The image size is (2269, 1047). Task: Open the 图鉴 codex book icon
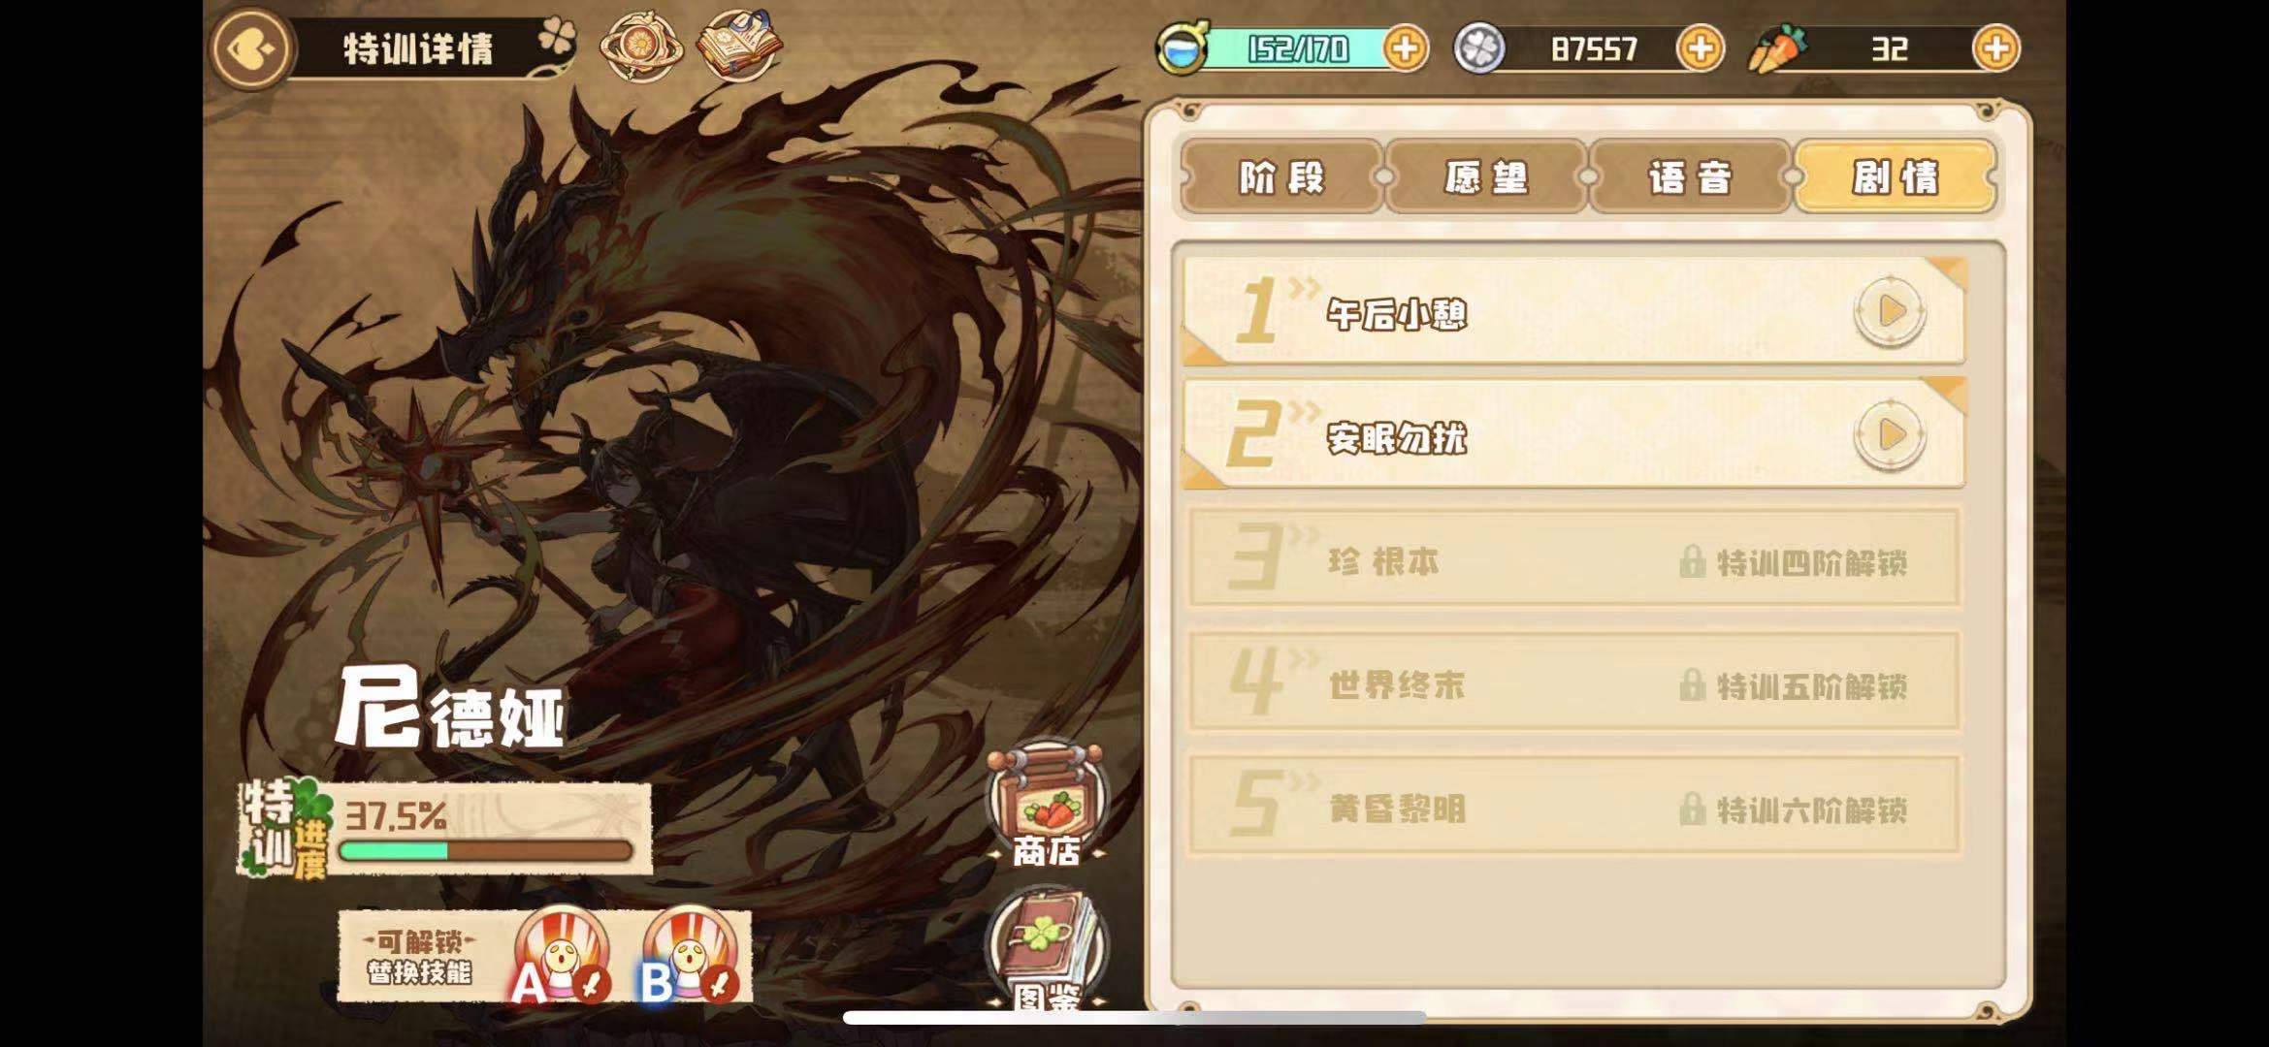click(1046, 950)
